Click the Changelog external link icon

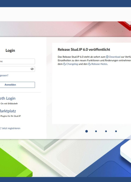(65, 64)
